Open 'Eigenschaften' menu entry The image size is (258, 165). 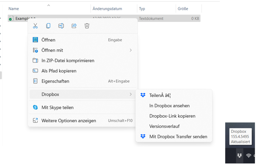(55, 81)
